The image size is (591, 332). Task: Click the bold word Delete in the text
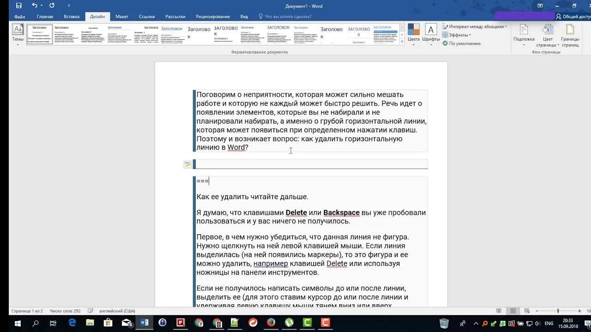click(x=296, y=213)
